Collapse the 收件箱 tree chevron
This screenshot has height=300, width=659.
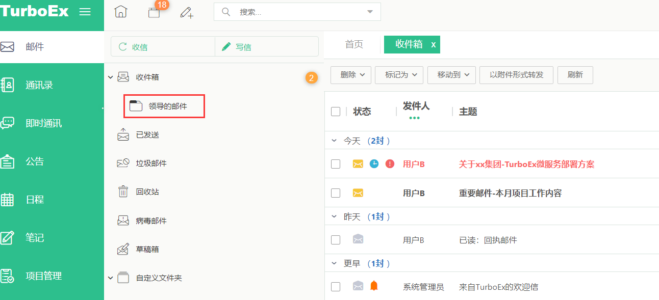click(110, 77)
